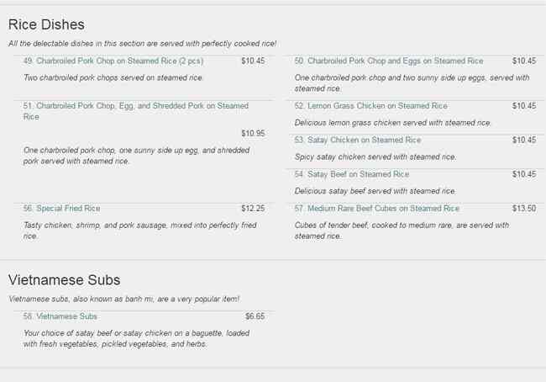Choose 52. Lemon Grass Chicken on Steamed Rice
Image resolution: width=546 pixels, height=382 pixels.
pos(370,106)
